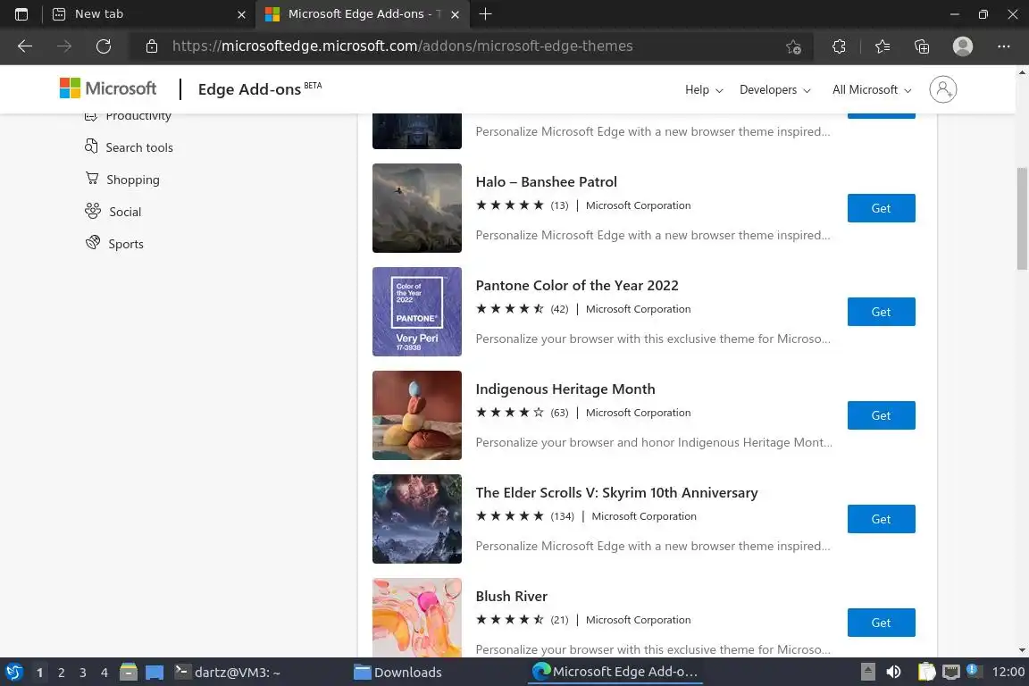1029x686 pixels.
Task: Click the page vertical scrollbar thumb
Action: point(1022,219)
